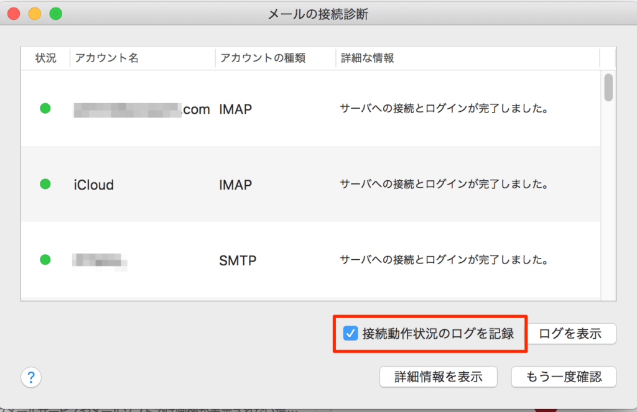Click the 状況 column header
Viewport: 637px width, 412px height.
45,58
